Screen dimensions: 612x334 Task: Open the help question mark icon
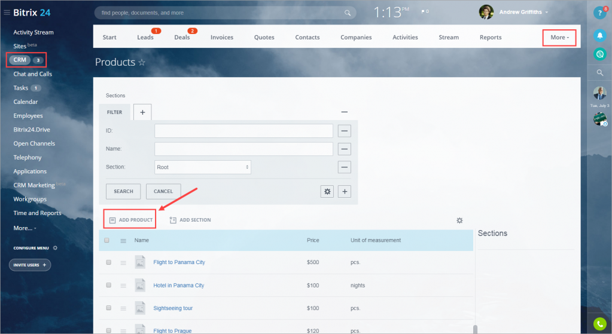(599, 13)
